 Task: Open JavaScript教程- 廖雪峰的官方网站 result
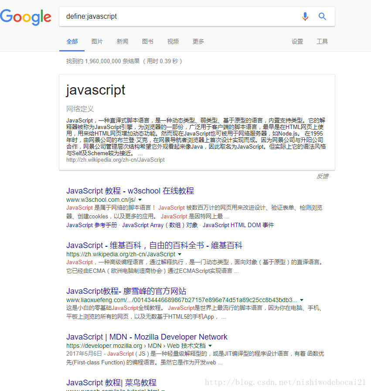point(126,291)
